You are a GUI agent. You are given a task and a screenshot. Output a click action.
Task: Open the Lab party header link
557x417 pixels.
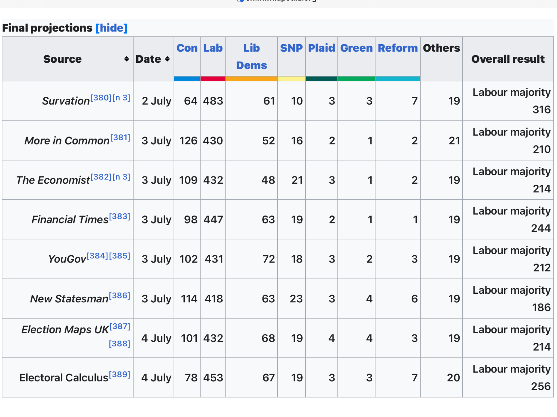[x=213, y=48]
